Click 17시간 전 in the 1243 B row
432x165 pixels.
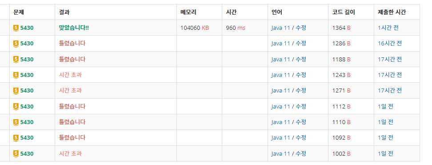coord(390,75)
